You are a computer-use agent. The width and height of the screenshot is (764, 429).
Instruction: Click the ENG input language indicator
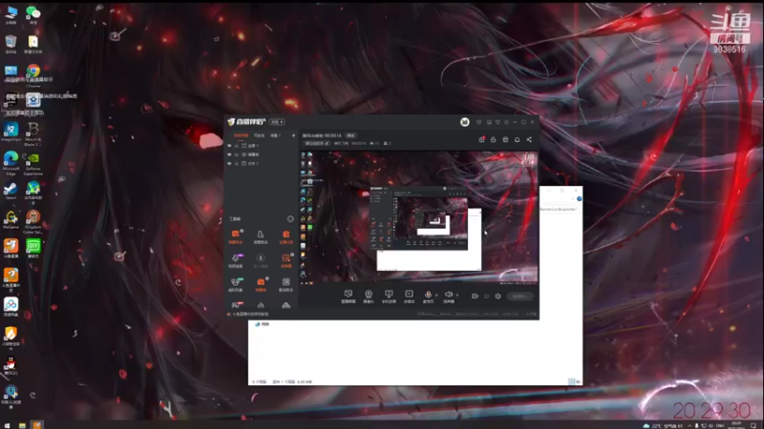[720, 425]
